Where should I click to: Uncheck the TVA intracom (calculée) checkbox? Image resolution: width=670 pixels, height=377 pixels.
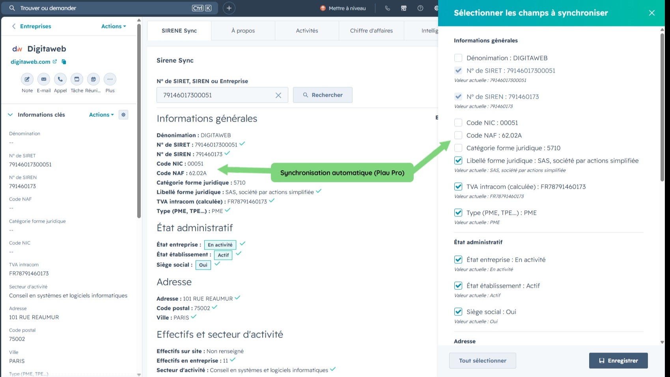458,187
